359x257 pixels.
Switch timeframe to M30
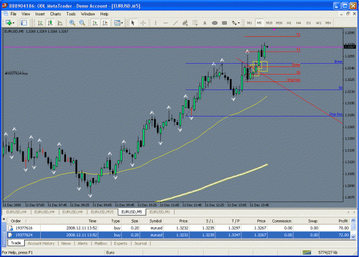tap(279, 22)
